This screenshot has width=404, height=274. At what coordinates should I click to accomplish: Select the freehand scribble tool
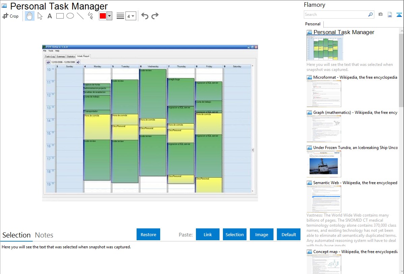[90, 16]
